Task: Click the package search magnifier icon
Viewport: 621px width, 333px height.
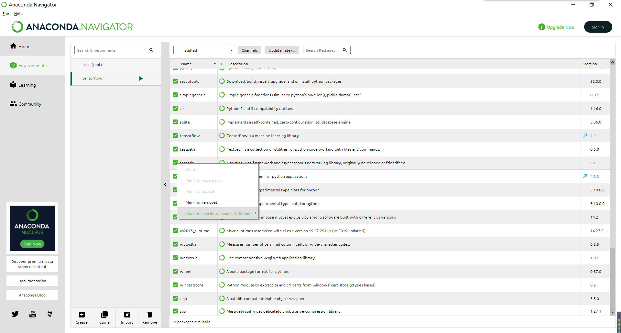Action: [x=345, y=50]
